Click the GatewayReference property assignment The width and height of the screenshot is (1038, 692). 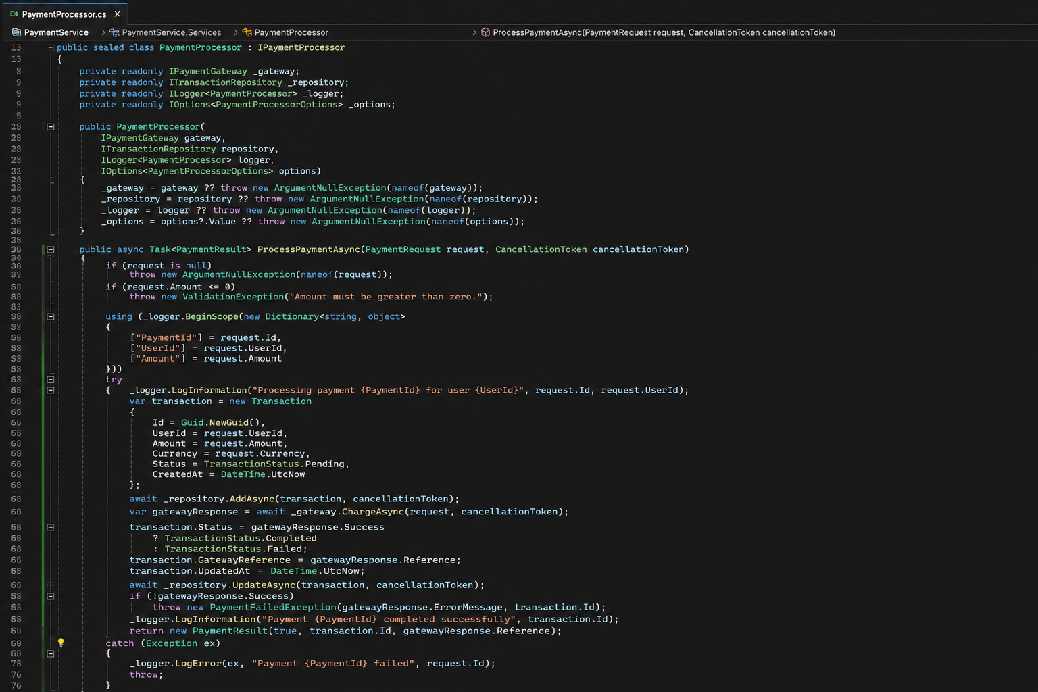click(x=244, y=560)
